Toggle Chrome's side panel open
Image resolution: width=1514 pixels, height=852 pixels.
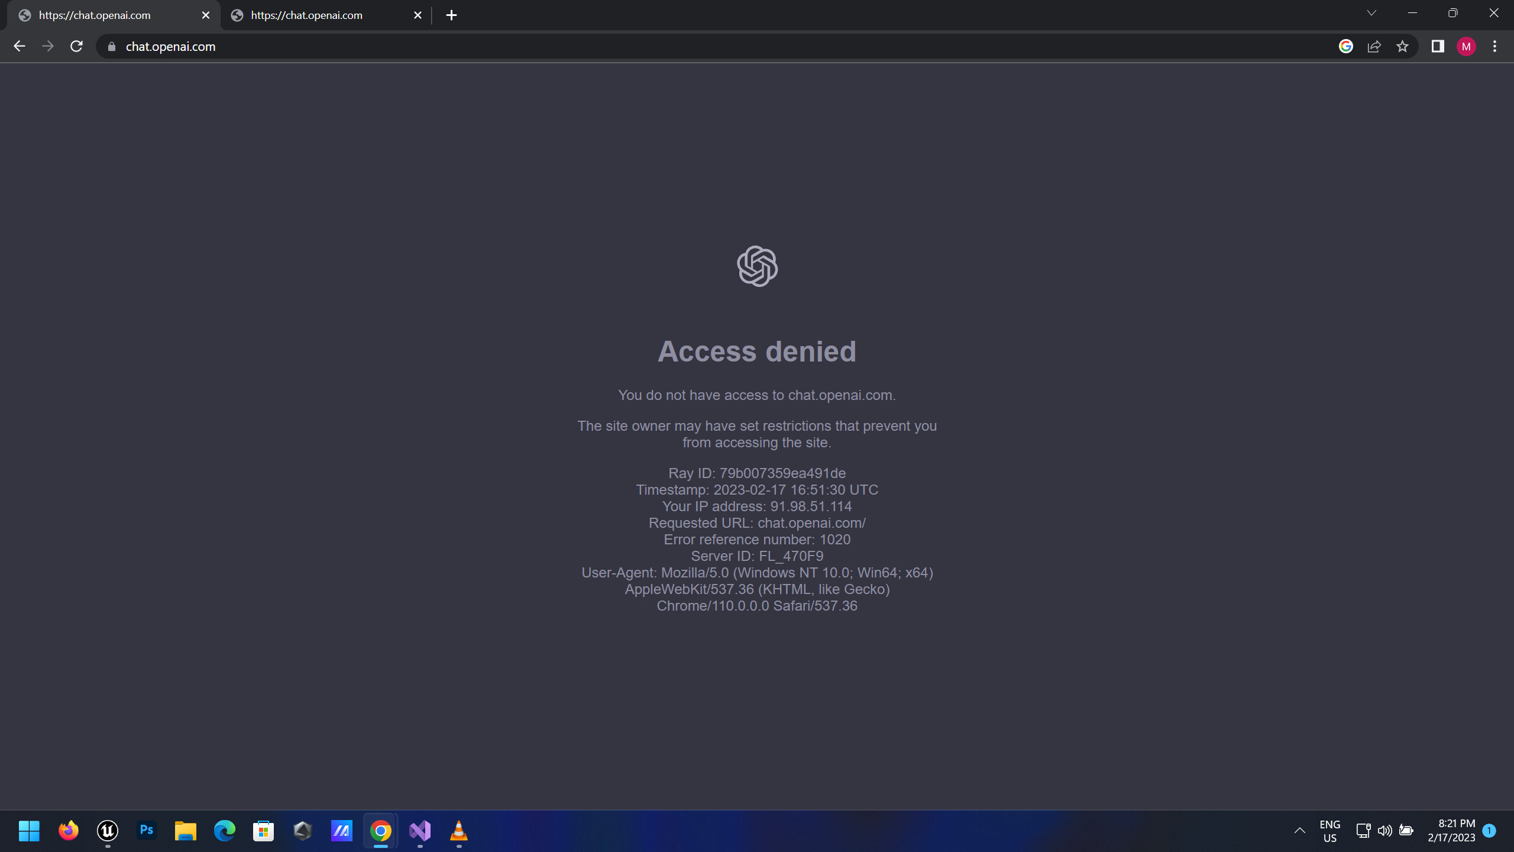[x=1438, y=46]
